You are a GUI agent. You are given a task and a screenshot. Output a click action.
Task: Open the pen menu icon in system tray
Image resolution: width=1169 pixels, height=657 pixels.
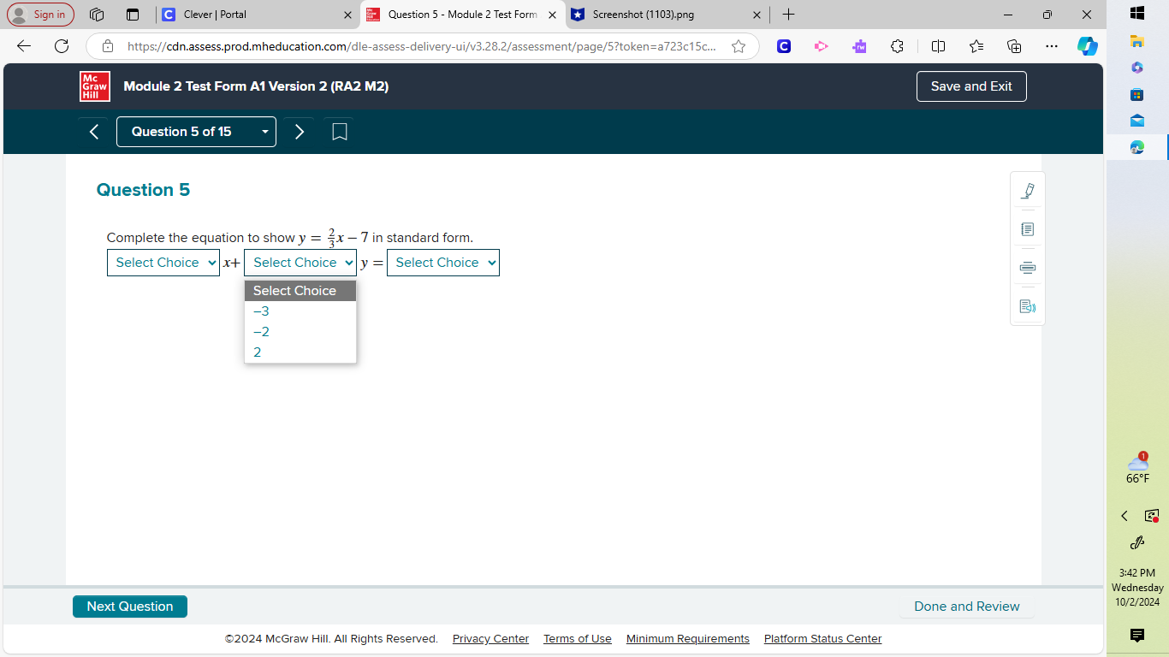tap(1137, 542)
